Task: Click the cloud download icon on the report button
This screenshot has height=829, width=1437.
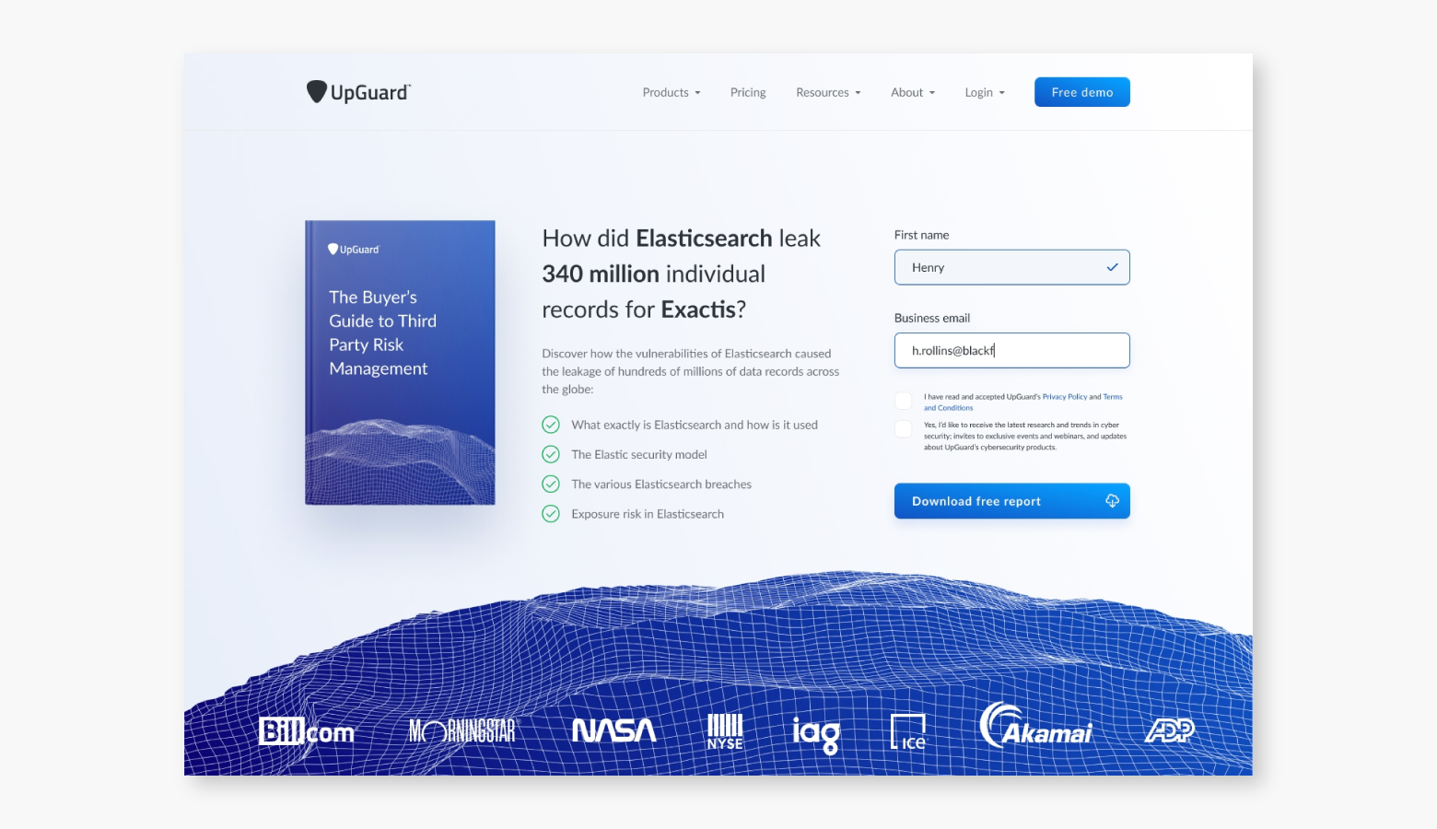Action: (x=1112, y=501)
